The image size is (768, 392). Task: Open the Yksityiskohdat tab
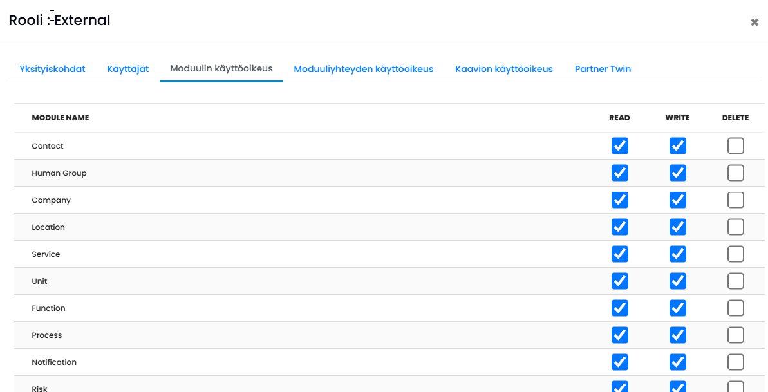point(52,69)
